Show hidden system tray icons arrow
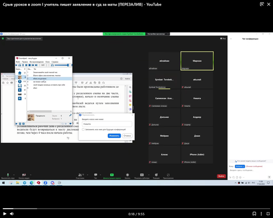 point(235,183)
